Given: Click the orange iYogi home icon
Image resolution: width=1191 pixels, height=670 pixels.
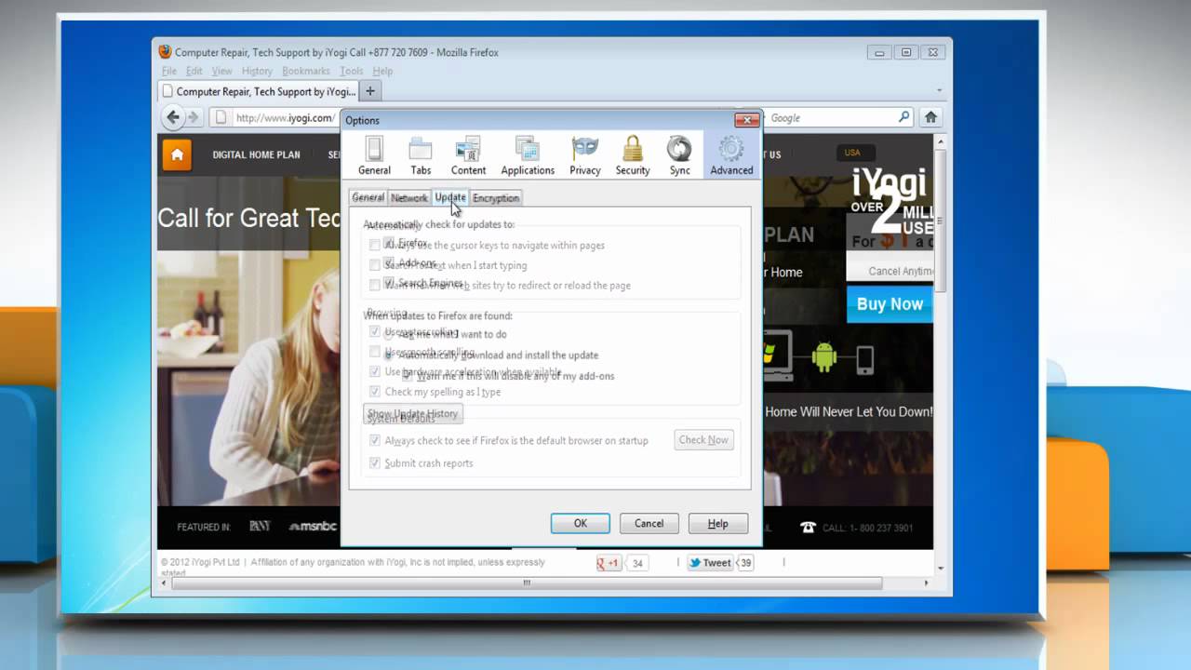Looking at the screenshot, I should (x=177, y=154).
